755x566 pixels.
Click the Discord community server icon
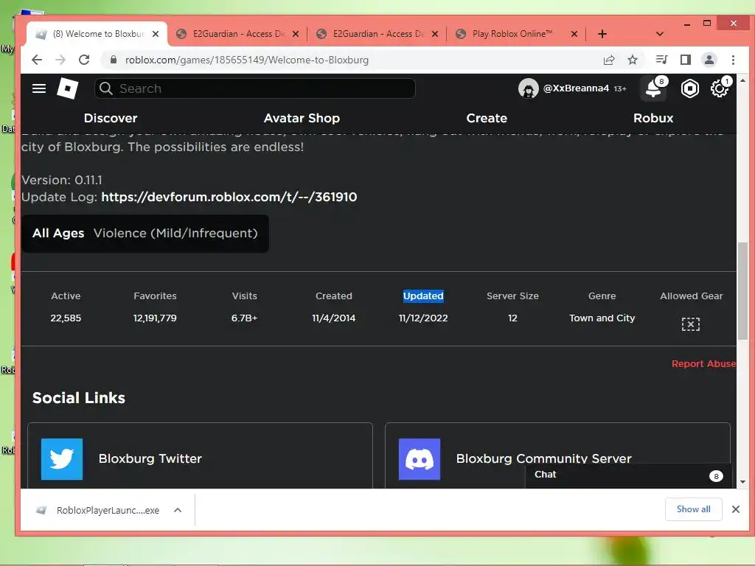pos(420,458)
